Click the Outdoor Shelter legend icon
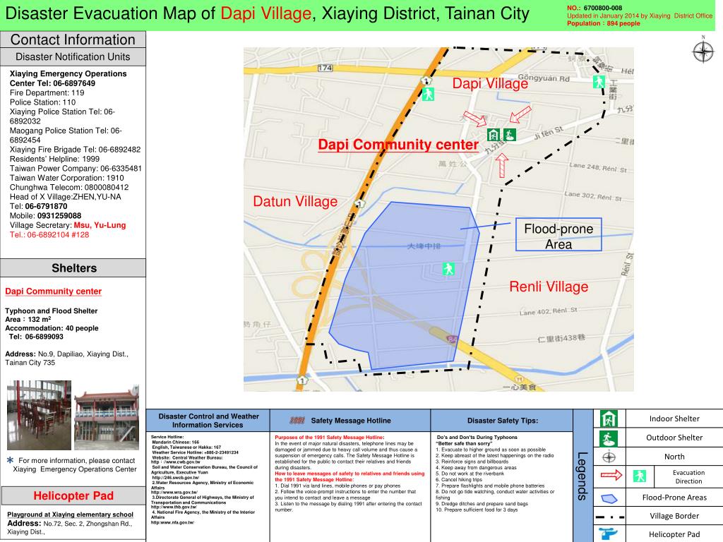Viewport: 723px width, 542px height. coord(609,438)
